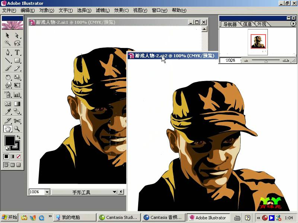Pick the Paintbrush tool
The height and width of the screenshot is (223, 298).
click(x=7, y=68)
